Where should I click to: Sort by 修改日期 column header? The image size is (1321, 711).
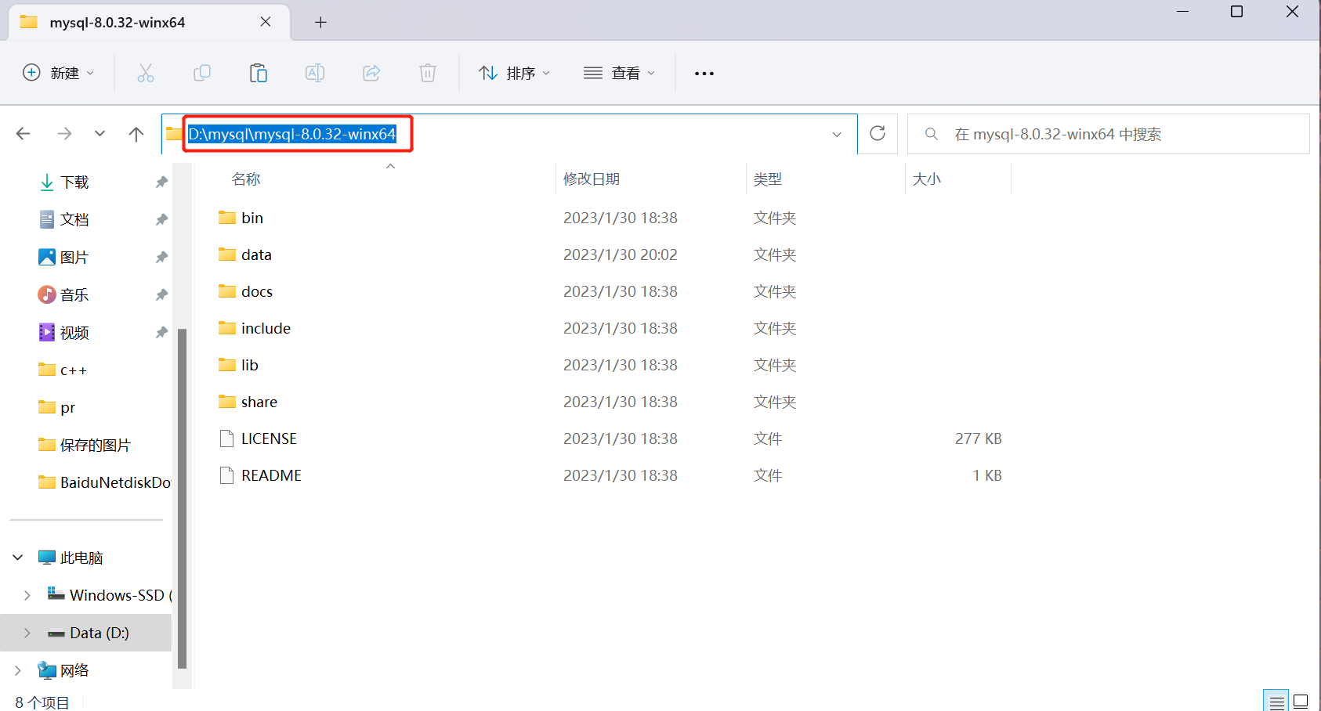coord(592,179)
